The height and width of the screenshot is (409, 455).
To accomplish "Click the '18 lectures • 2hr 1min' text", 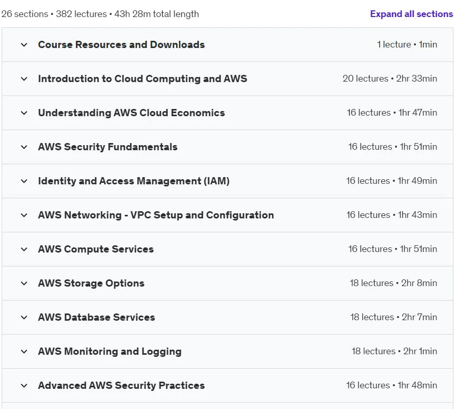I will pos(395,351).
